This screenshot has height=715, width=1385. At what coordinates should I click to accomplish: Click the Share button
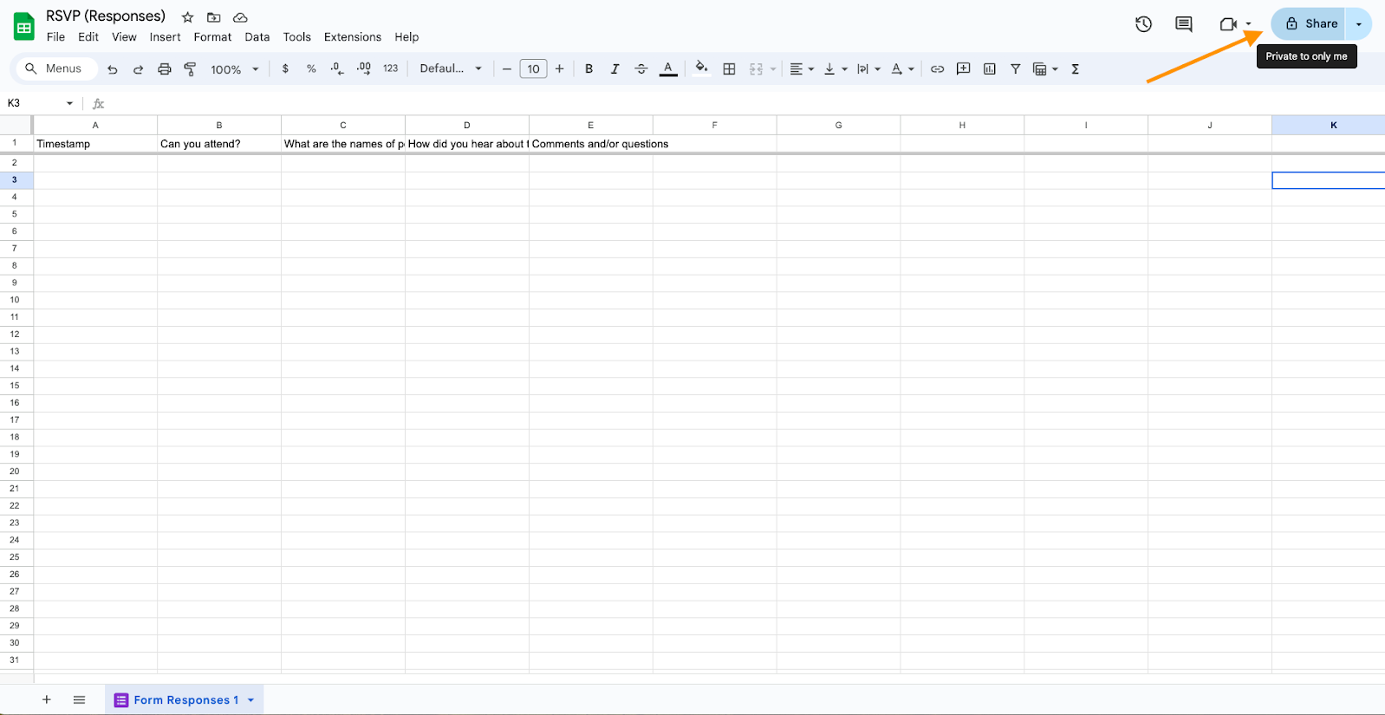1309,24
